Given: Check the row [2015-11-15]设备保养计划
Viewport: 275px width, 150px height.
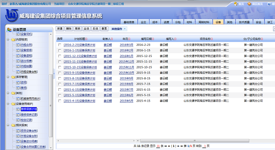Looking at the screenshot, I should tap(60, 62).
